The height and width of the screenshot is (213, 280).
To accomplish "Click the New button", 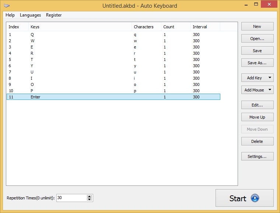I will pos(257,26).
